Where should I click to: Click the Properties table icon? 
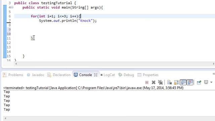pyautogui.click(x=139, y=75)
